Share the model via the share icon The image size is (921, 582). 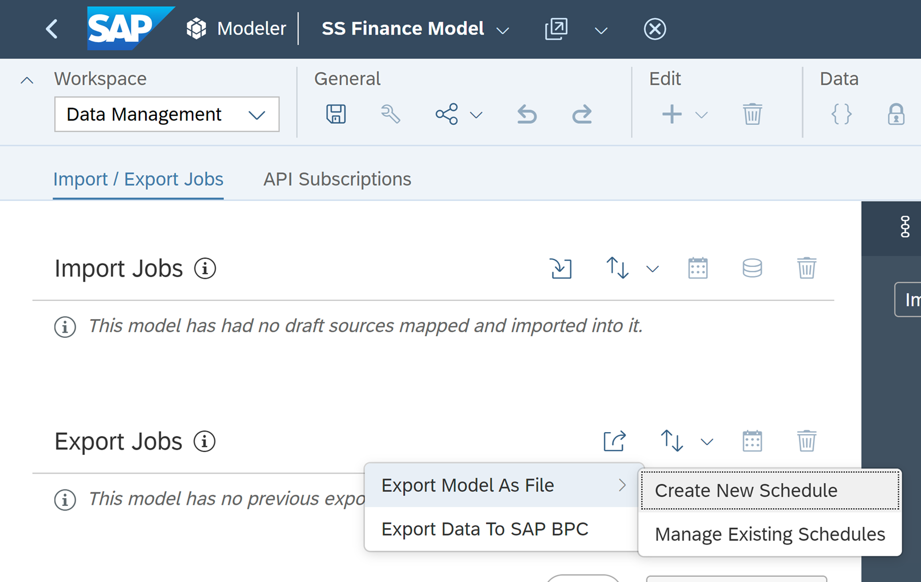tap(447, 114)
